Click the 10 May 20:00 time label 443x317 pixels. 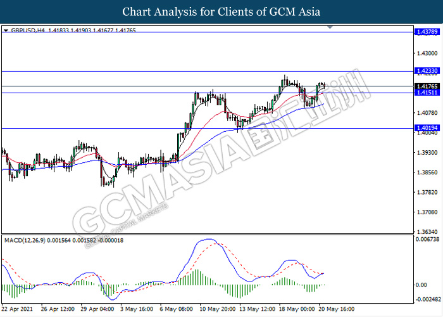click(x=217, y=309)
